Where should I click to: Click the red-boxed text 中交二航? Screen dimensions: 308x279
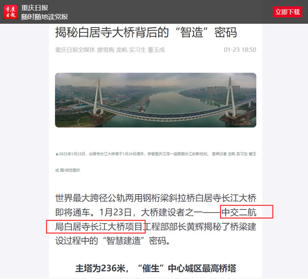point(239,212)
